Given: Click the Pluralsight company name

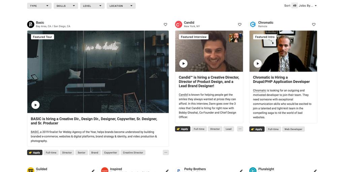Looking at the screenshot, I should point(266,169).
